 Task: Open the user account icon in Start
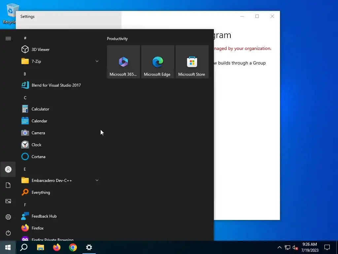[8, 169]
